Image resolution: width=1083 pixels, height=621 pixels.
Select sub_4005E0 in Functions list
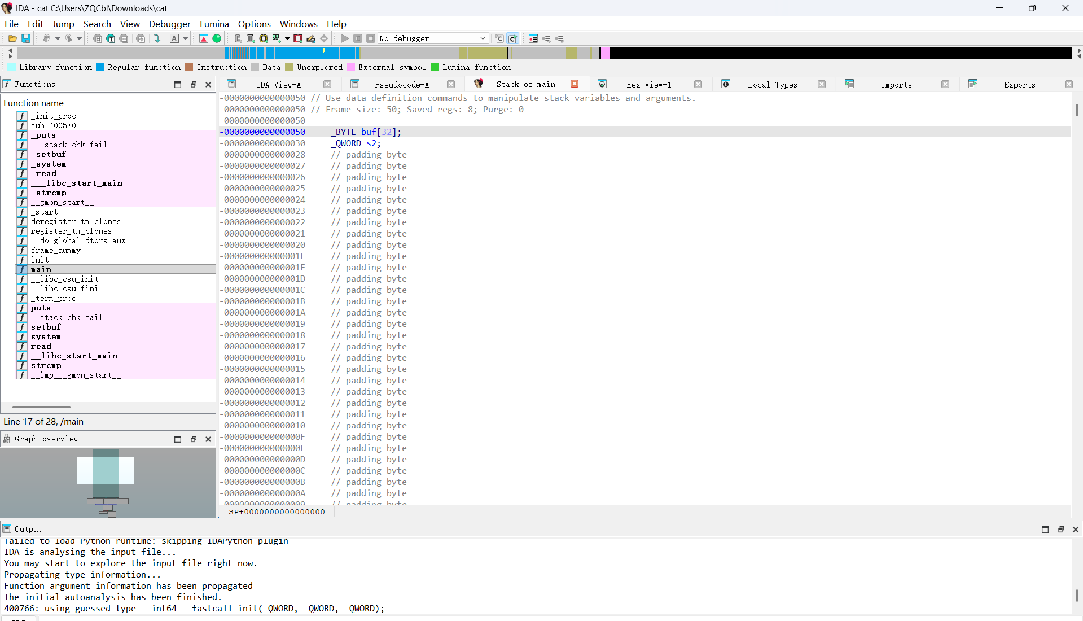tap(115, 125)
